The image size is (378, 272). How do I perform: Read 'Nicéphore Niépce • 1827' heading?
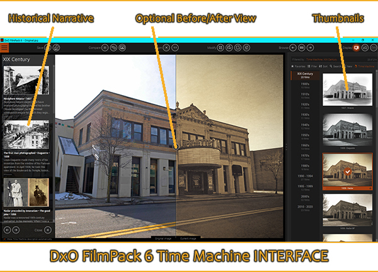(18, 99)
